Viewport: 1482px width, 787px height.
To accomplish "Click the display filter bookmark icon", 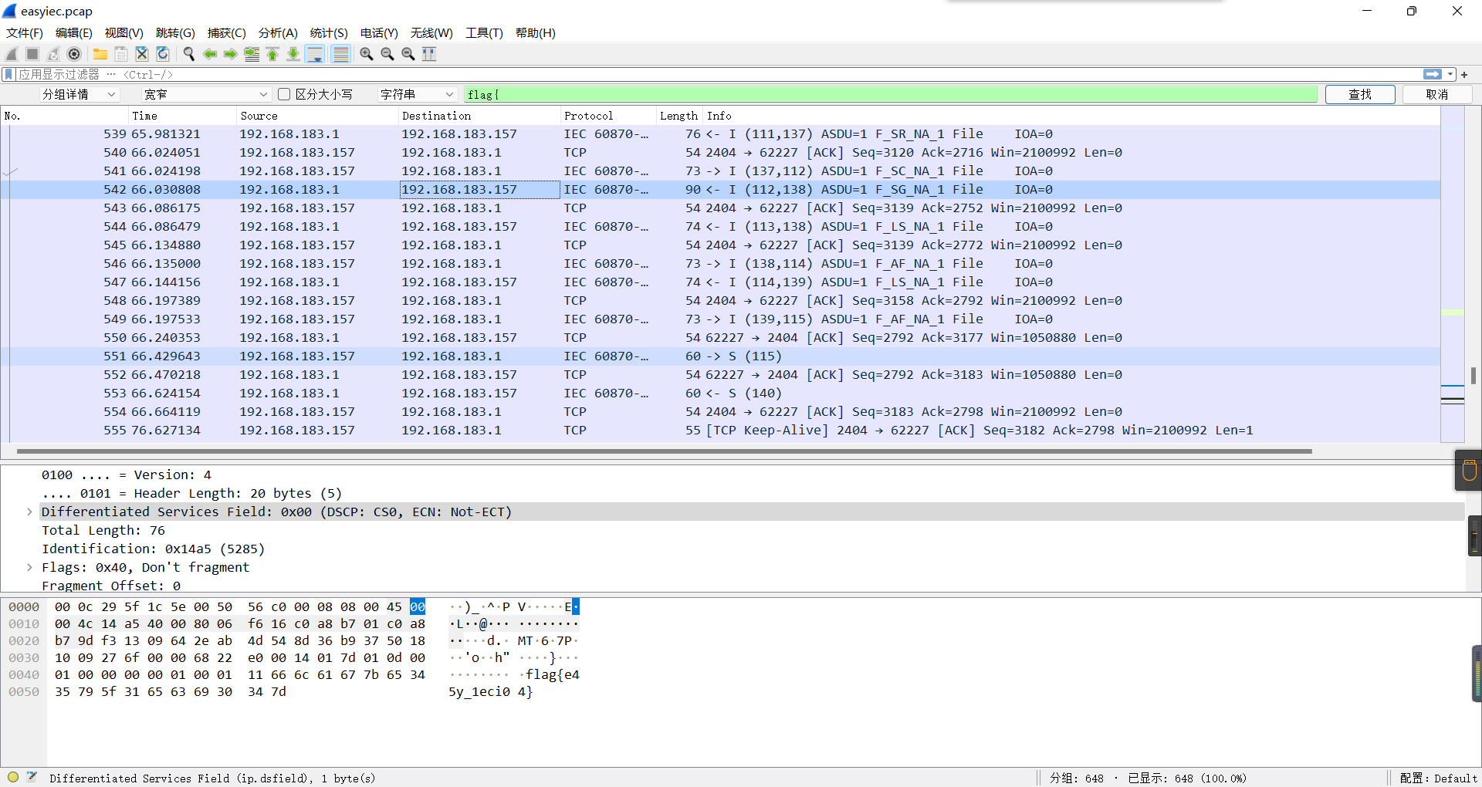I will click(8, 74).
